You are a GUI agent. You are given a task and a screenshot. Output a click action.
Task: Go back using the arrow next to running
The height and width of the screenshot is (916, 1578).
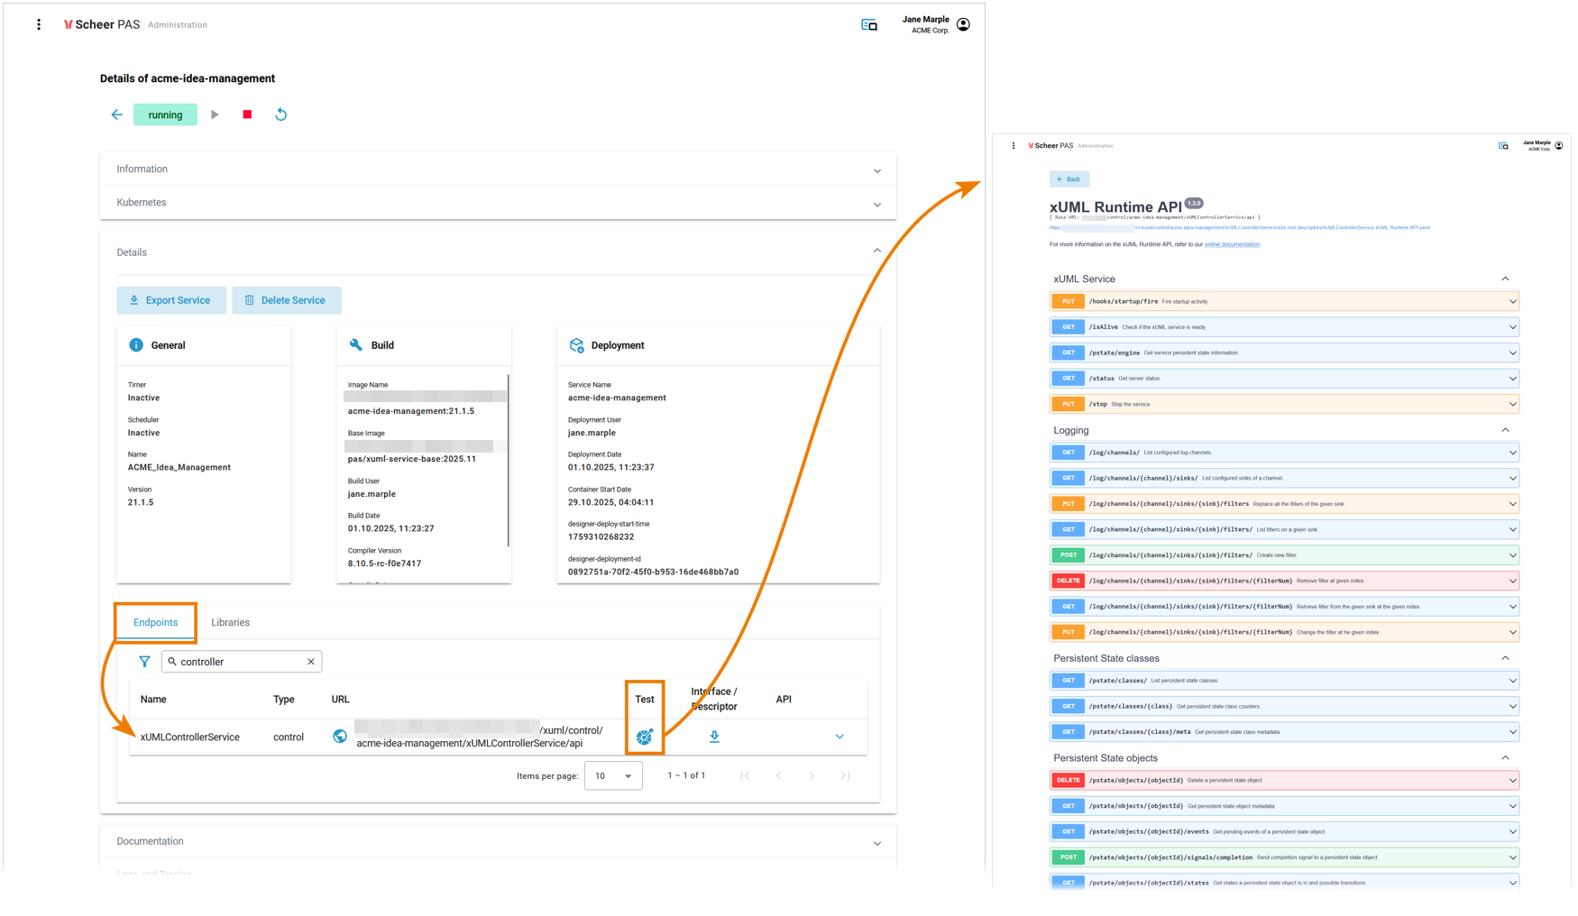tap(116, 114)
